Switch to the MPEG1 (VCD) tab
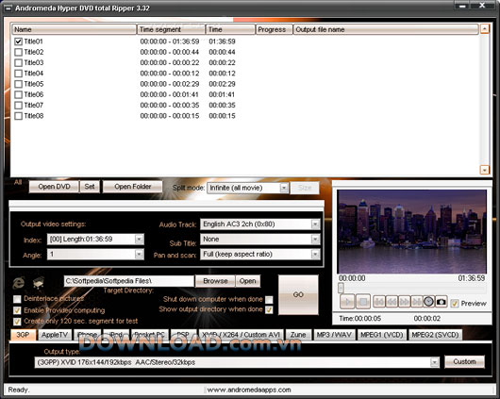Screen dimensions: 500x399 point(382,335)
